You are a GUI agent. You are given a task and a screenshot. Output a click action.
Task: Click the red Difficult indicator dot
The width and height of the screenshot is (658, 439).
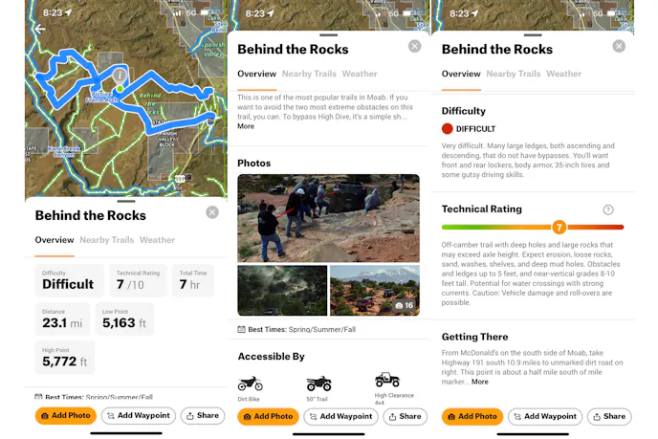(448, 128)
